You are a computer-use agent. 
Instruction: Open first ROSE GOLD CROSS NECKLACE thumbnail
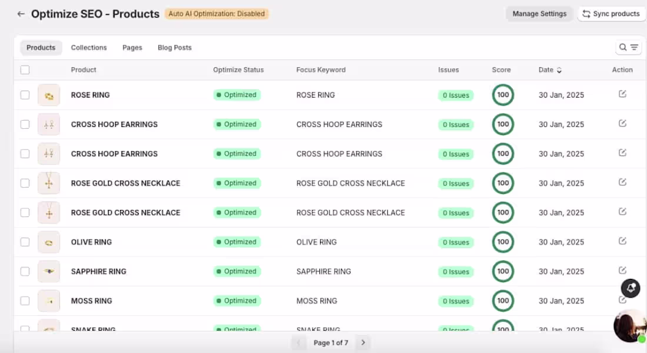point(49,183)
